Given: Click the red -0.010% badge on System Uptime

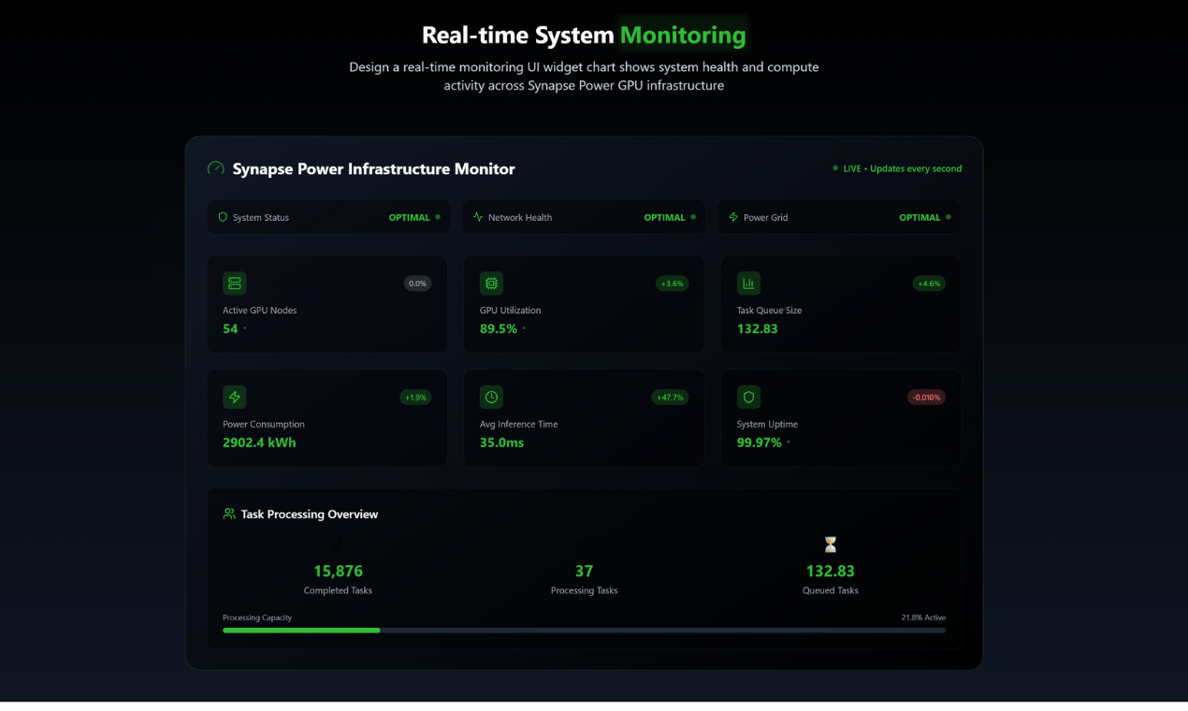Looking at the screenshot, I should point(926,398).
